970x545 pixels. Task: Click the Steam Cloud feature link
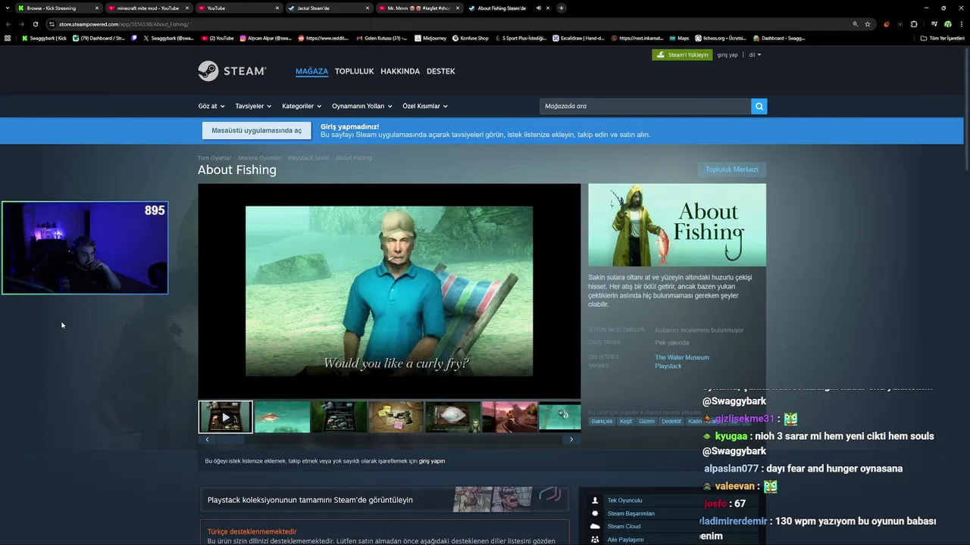tap(624, 526)
